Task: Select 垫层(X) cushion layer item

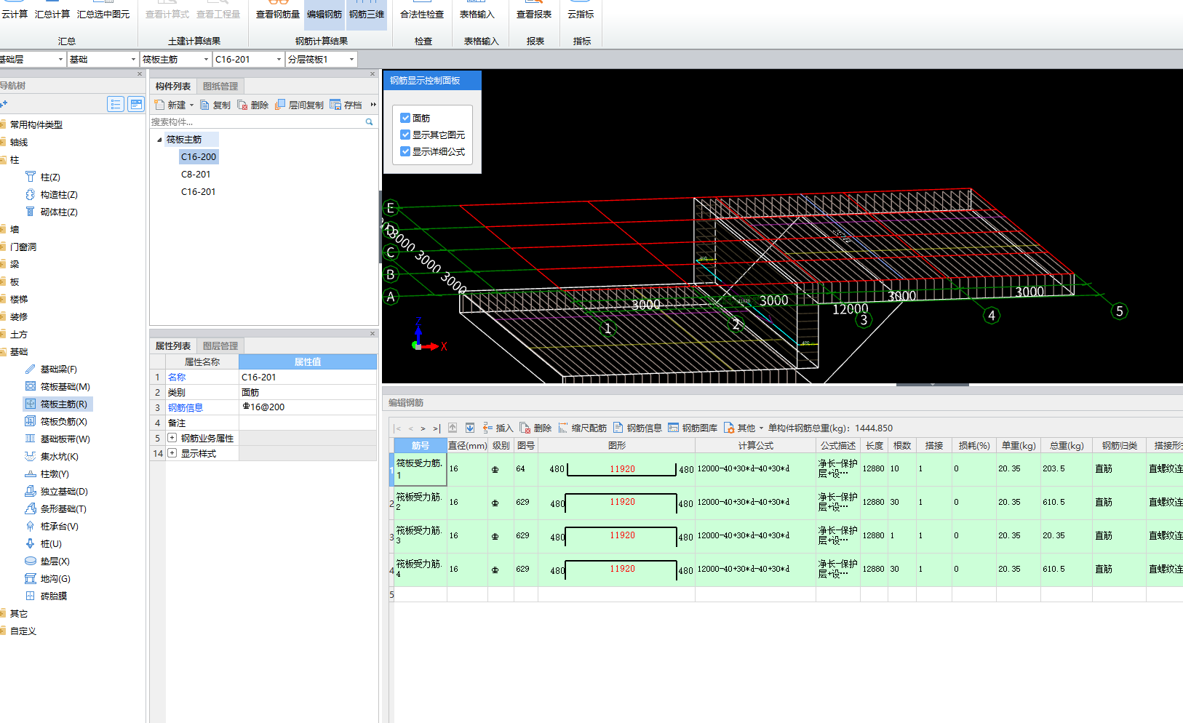Action: tap(55, 561)
